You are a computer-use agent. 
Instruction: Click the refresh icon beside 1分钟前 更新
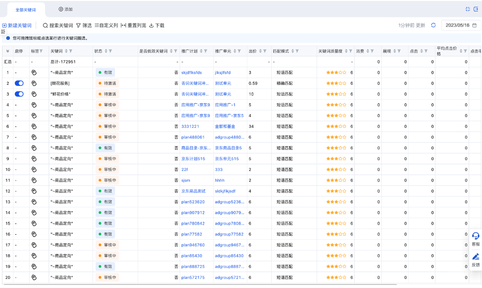[433, 25]
